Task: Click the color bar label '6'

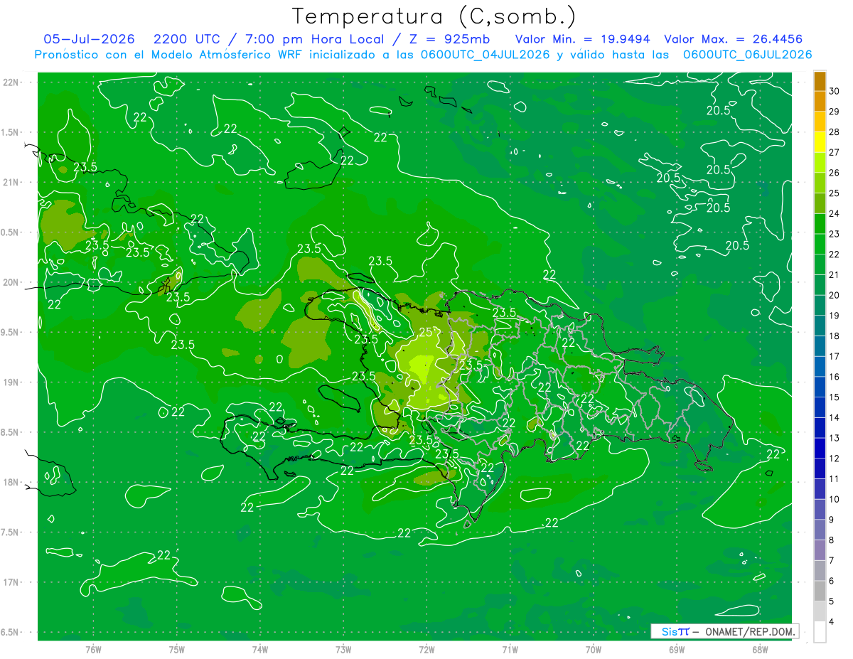Action: pyautogui.click(x=832, y=581)
